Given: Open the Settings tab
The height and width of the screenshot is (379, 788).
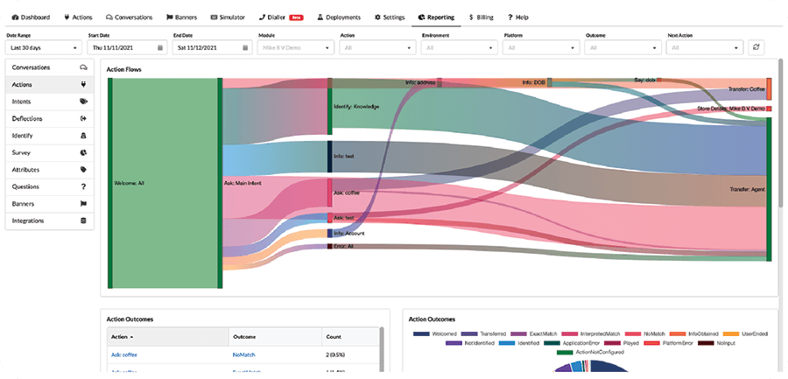Looking at the screenshot, I should coord(390,18).
